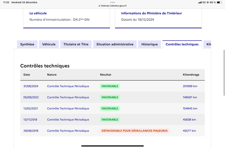Click the FAVORABLE badge for 05/09/2022
Viewport: 225px width, 148px height.
click(110, 97)
